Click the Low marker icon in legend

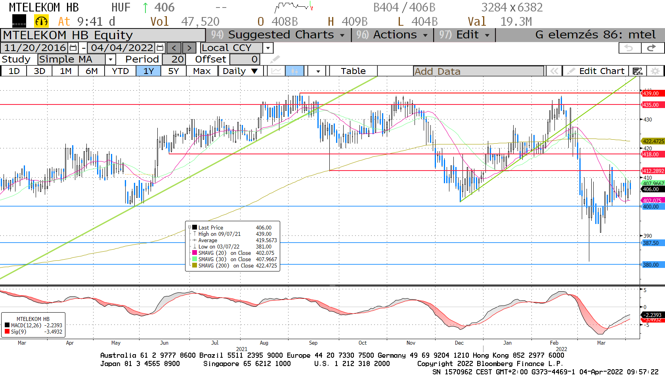pos(195,247)
